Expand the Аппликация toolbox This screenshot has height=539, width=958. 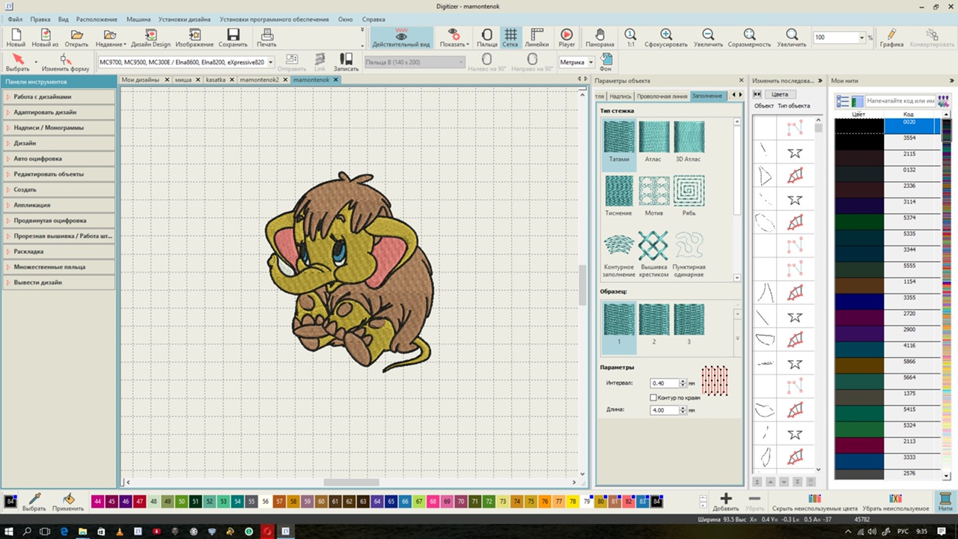coord(59,205)
